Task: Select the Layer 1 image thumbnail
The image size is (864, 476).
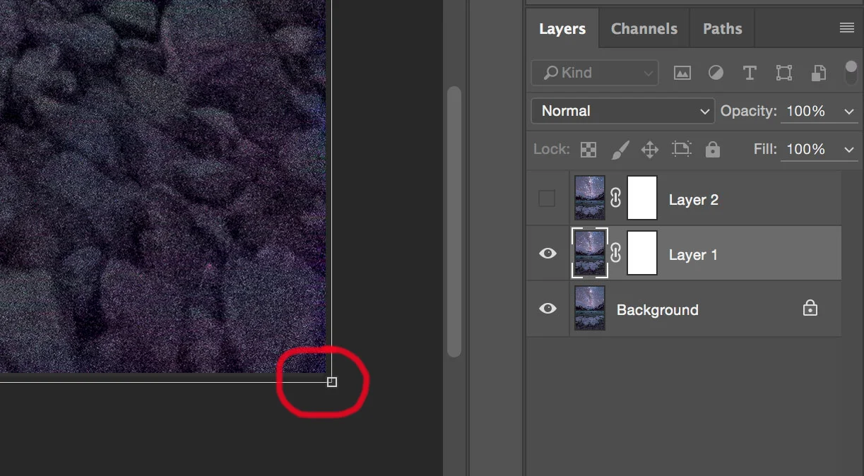Action: 590,254
